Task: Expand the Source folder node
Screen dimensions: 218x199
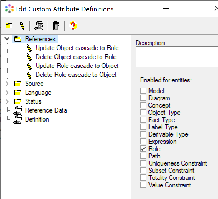Action: pos(7,84)
